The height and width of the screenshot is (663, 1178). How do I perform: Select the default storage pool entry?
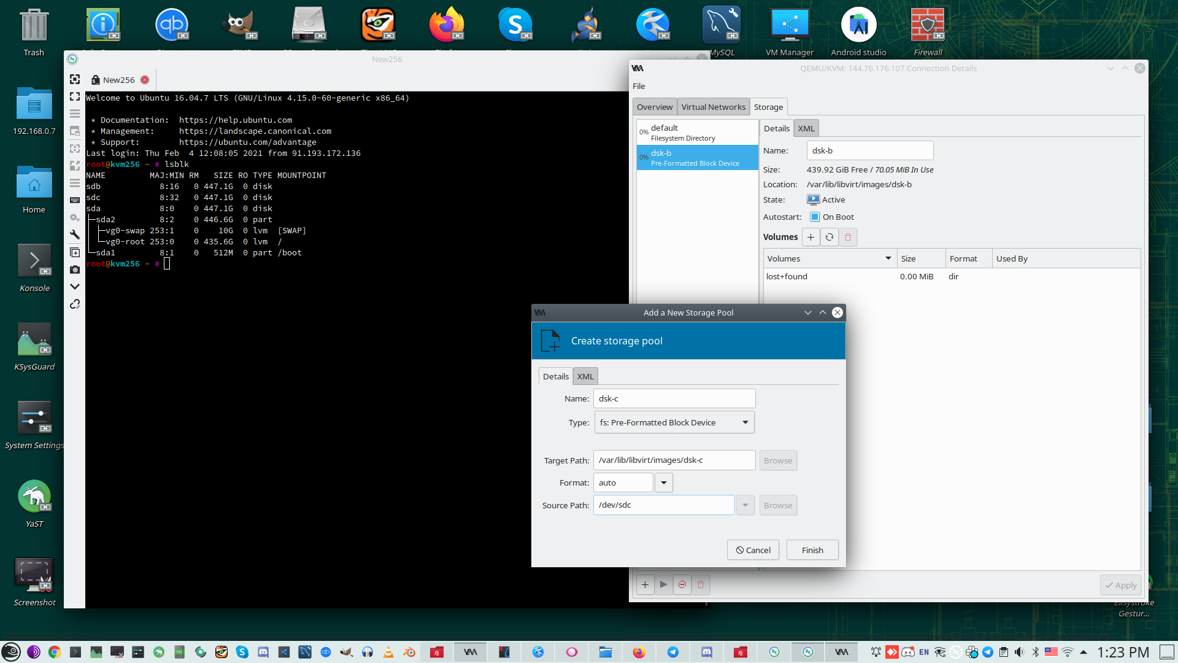[697, 132]
